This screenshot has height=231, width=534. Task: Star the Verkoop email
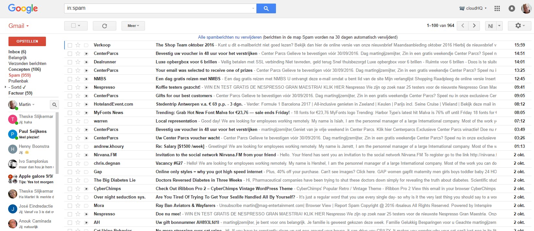(78, 45)
